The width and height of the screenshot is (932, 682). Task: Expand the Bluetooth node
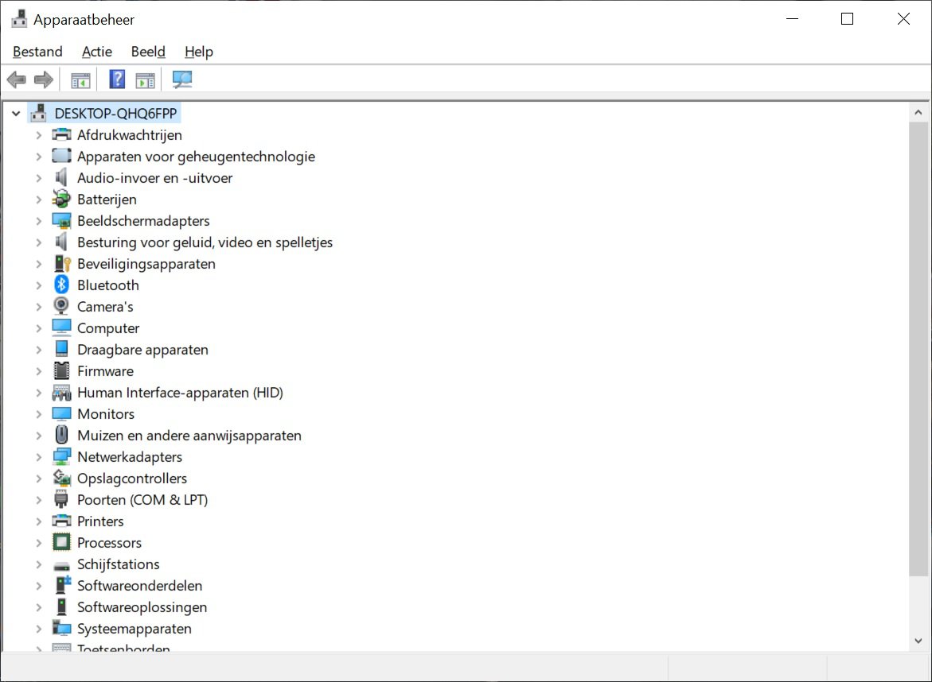[39, 285]
